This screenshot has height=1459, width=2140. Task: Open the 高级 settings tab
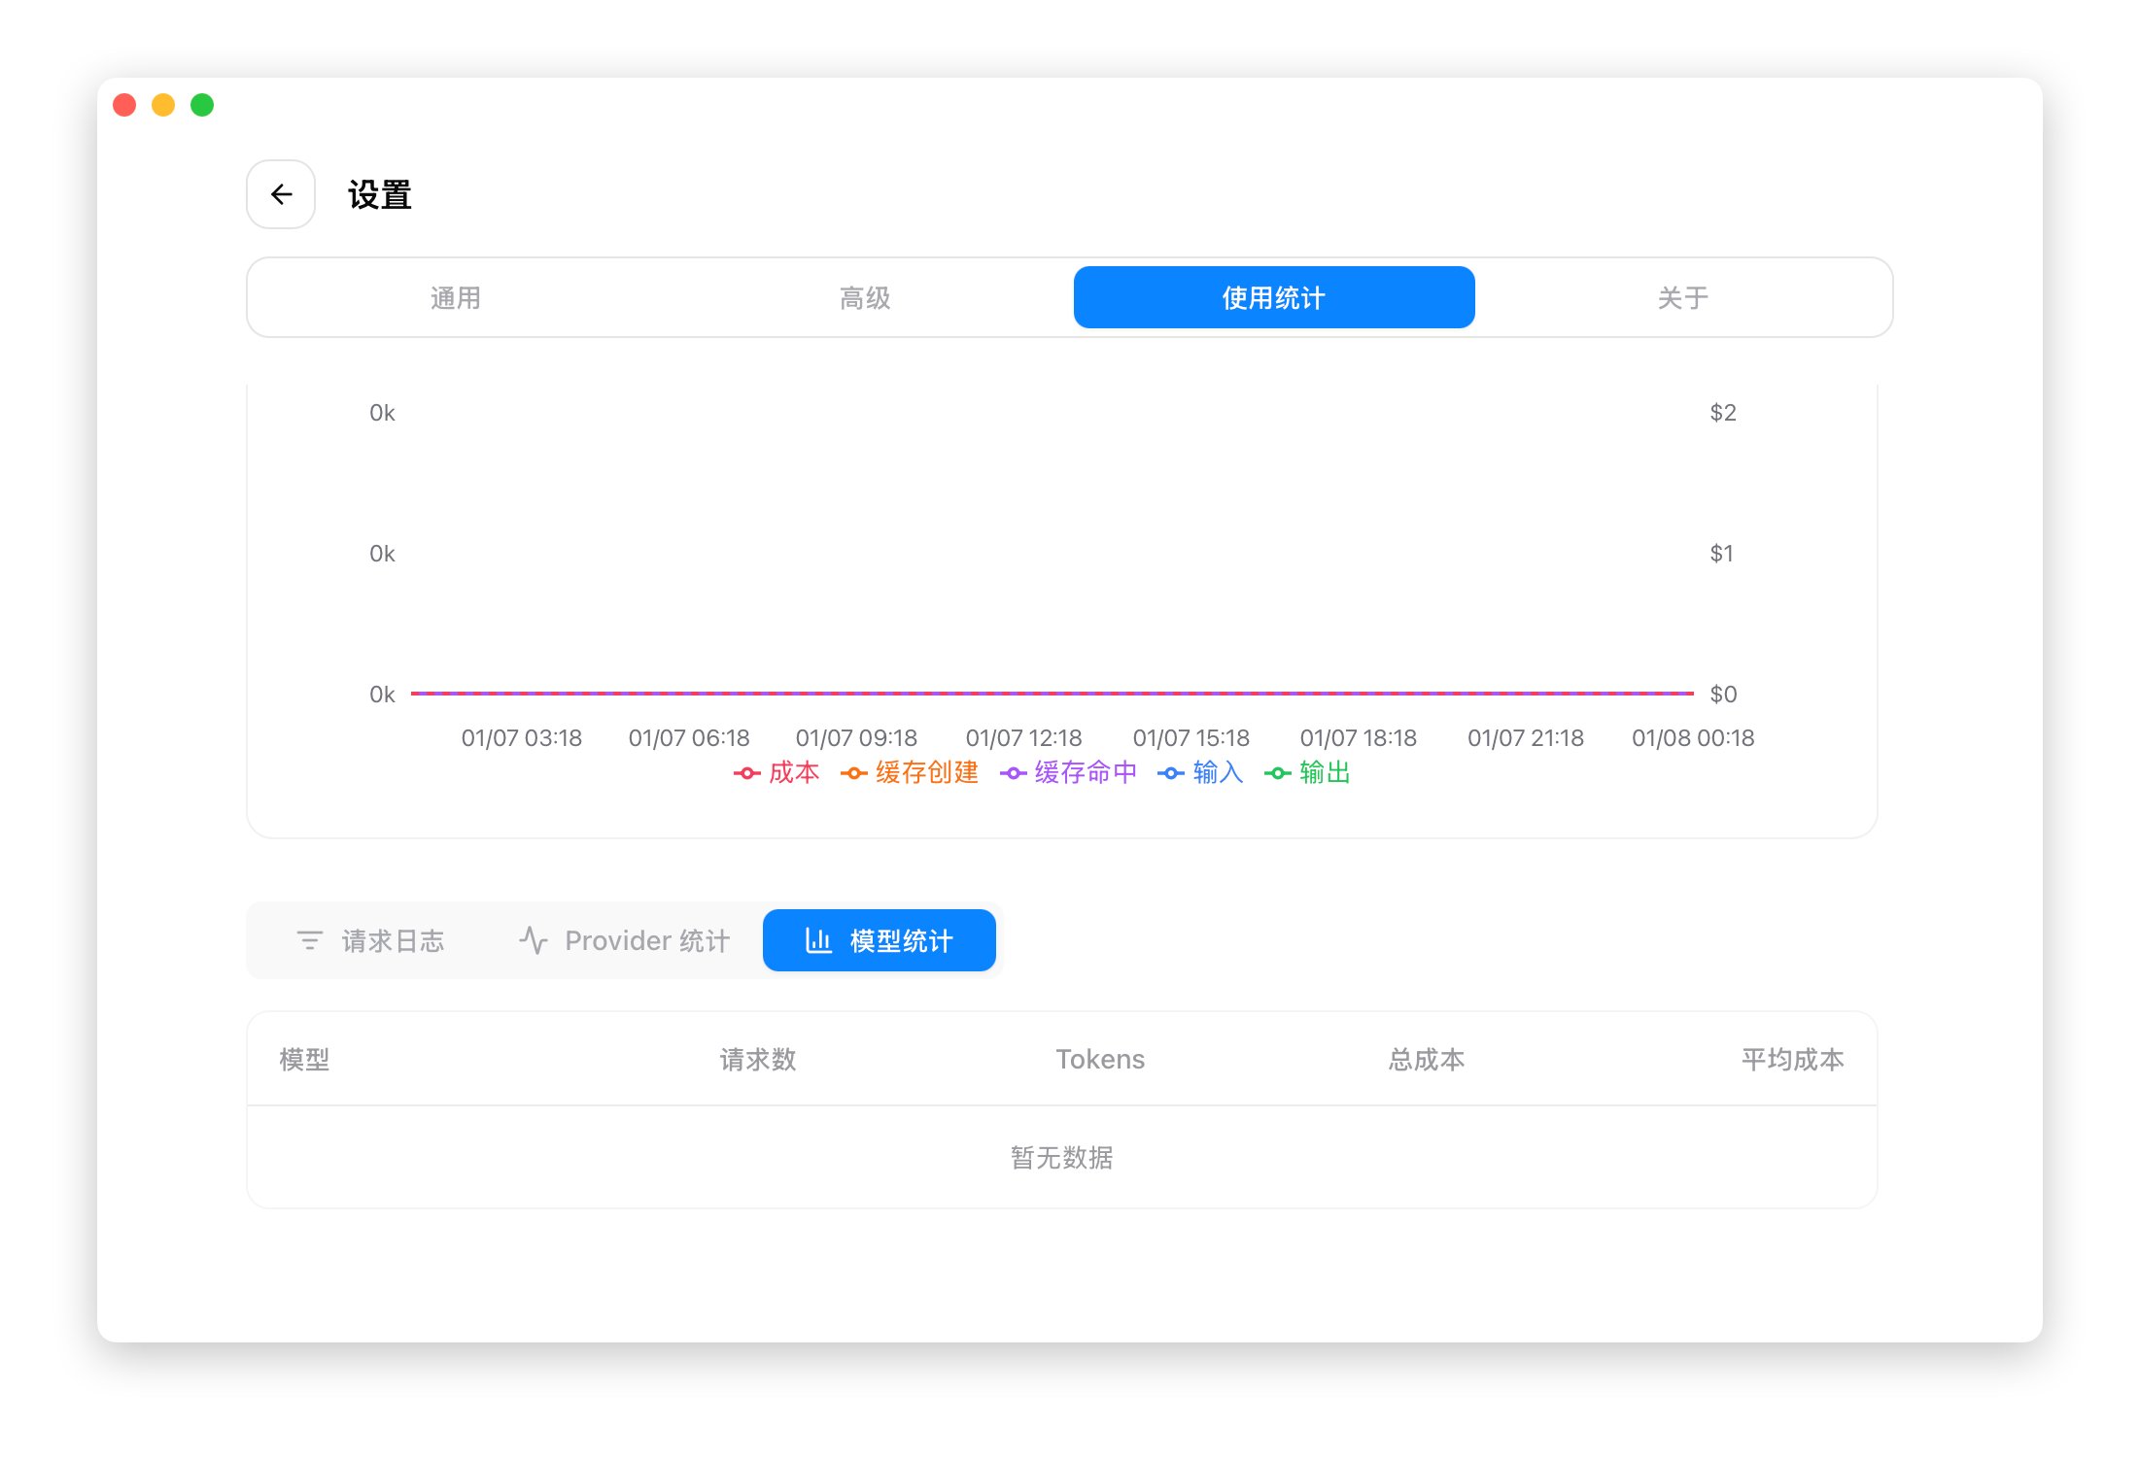[x=865, y=298]
